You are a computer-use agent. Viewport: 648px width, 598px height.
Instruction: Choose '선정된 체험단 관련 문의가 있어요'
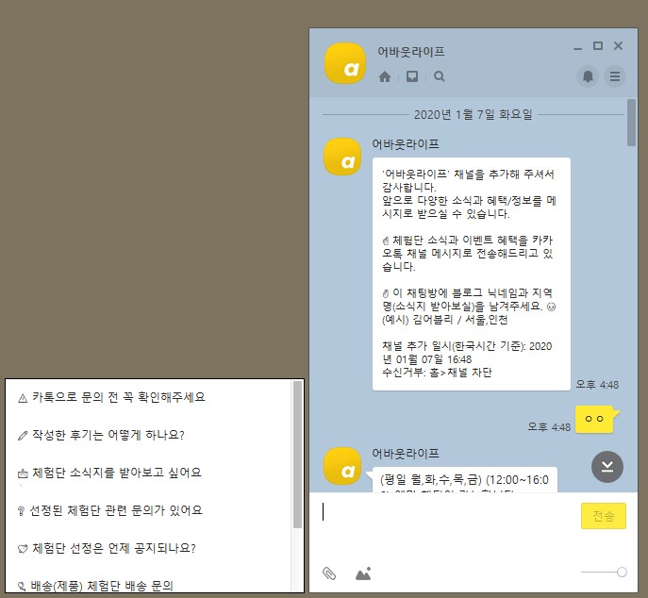tap(110, 510)
